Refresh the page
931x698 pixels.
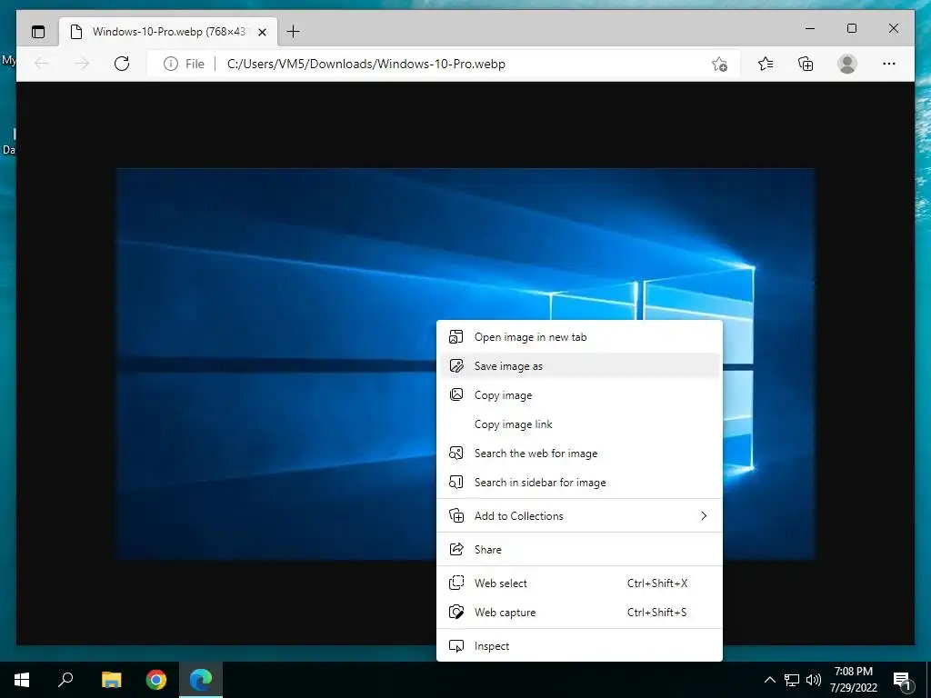coord(122,64)
